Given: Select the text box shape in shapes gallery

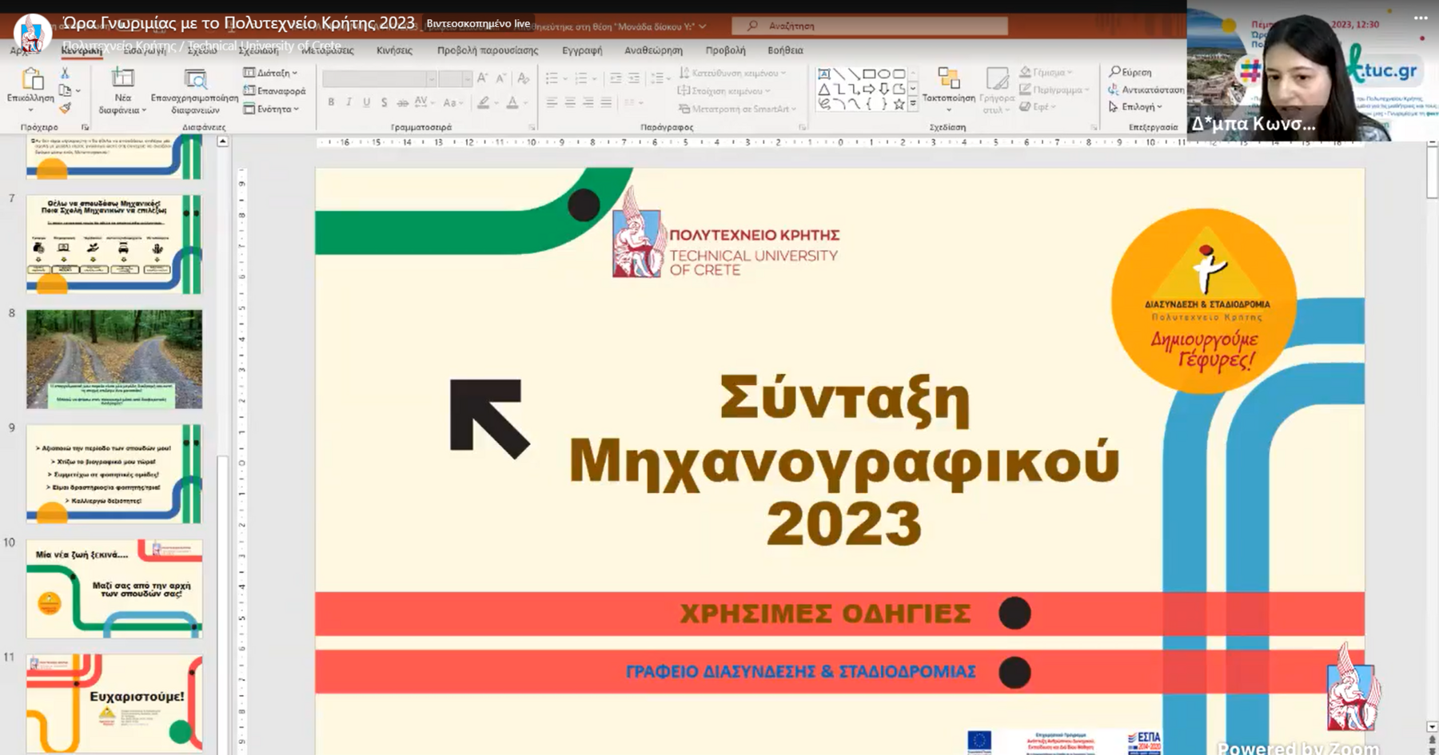Looking at the screenshot, I should coord(824,74).
